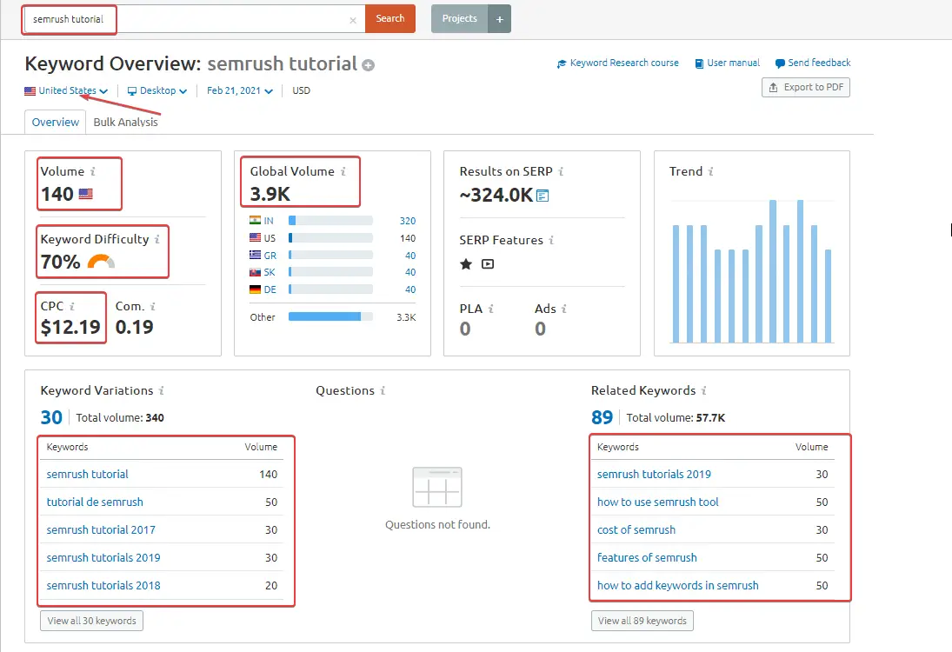Screen dimensions: 952x652
Task: Click the info icon next to SERP Features
Action: (551, 241)
